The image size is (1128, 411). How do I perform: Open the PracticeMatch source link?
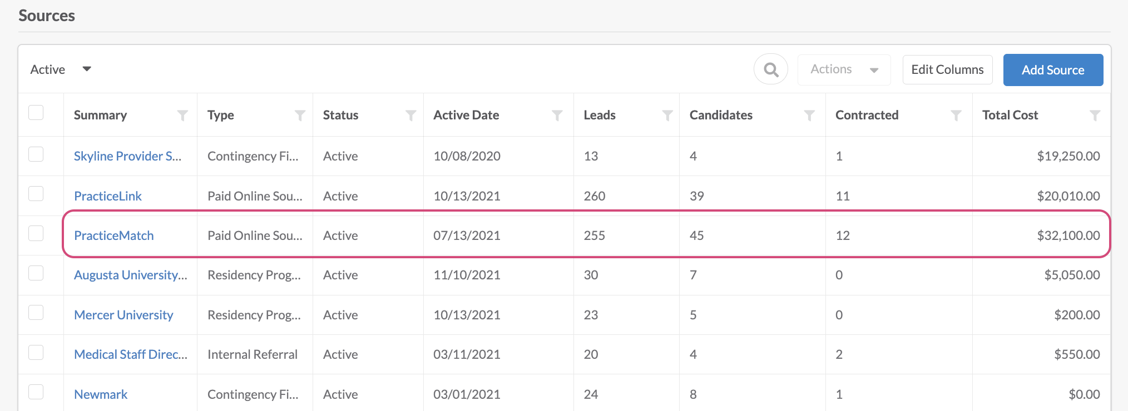pyautogui.click(x=114, y=235)
